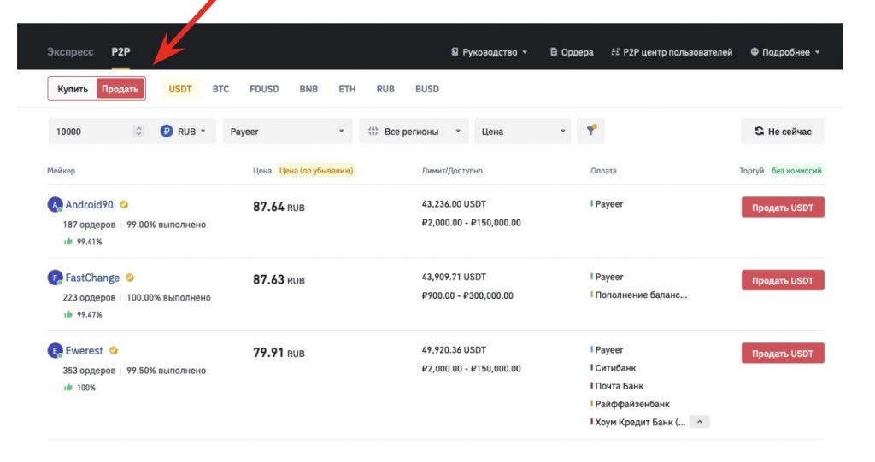Viewport: 875px width, 462px height.
Task: Click verified badge next to Ewerest
Action: pyautogui.click(x=114, y=350)
